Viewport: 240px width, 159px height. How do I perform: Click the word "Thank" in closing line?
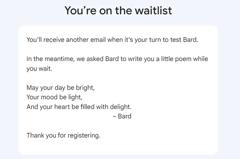35,135
